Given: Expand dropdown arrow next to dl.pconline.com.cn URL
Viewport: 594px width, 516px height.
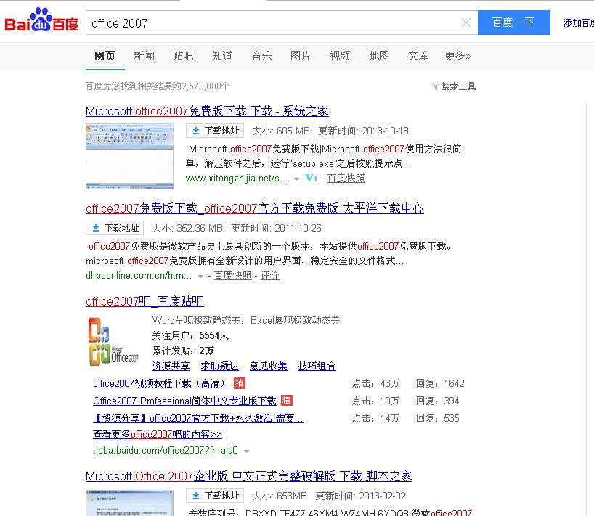Looking at the screenshot, I should point(200,276).
